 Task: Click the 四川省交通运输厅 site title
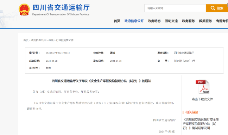click(61, 7)
